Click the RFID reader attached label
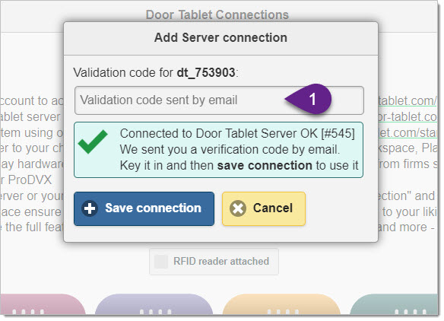The height and width of the screenshot is (321, 444). point(221,262)
